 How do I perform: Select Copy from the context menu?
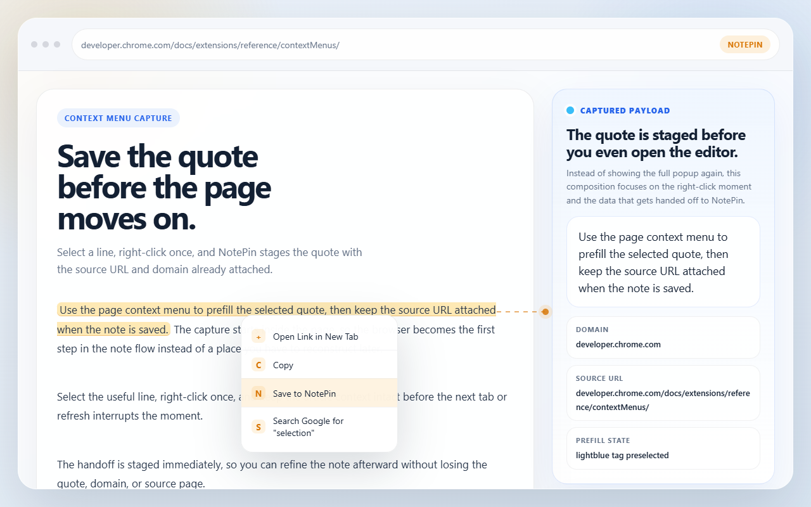click(x=319, y=365)
